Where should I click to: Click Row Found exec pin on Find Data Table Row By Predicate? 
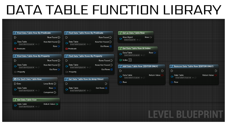click(59, 37)
